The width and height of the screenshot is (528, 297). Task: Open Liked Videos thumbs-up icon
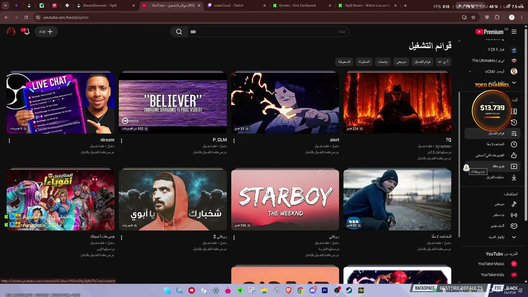(x=514, y=156)
